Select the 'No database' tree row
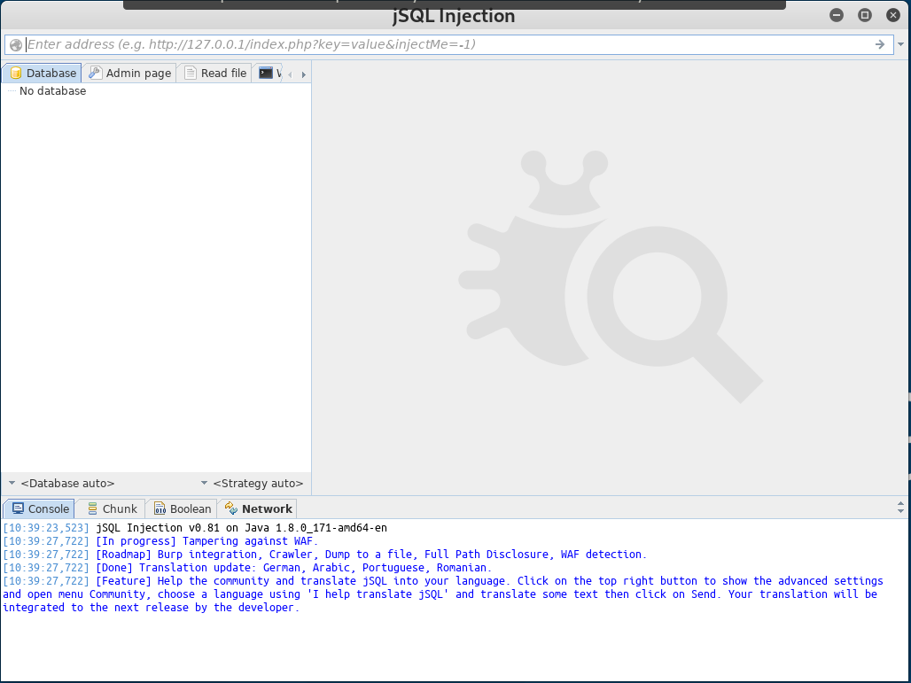Screen dimensions: 911x683 52,91
